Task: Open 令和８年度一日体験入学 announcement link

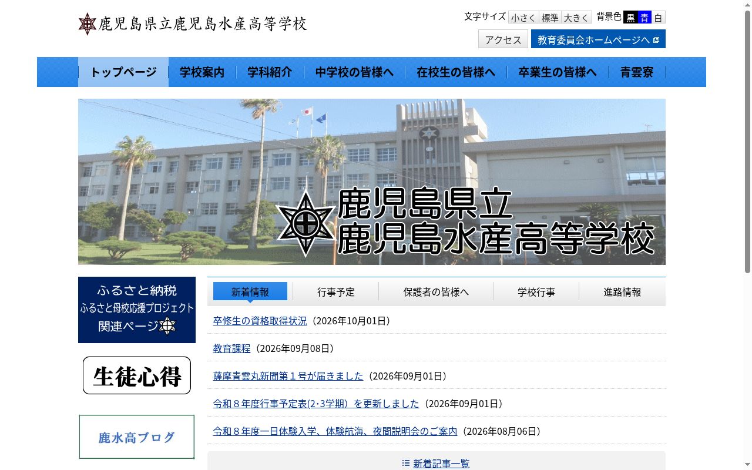Action: click(335, 431)
